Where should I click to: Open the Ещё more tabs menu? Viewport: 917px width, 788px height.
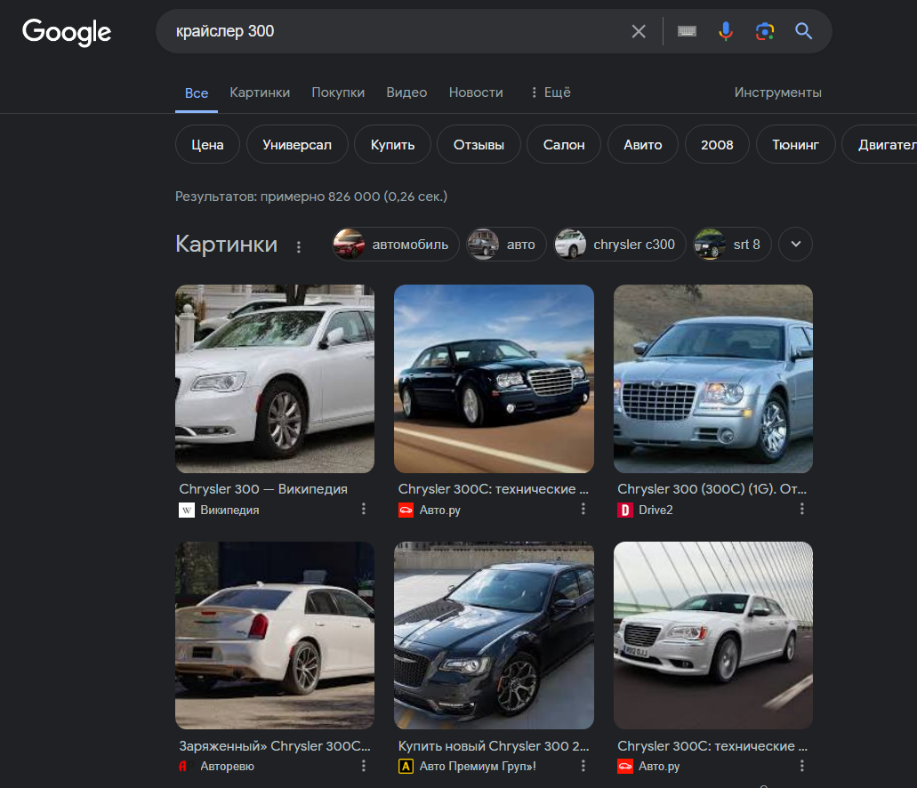tap(550, 92)
